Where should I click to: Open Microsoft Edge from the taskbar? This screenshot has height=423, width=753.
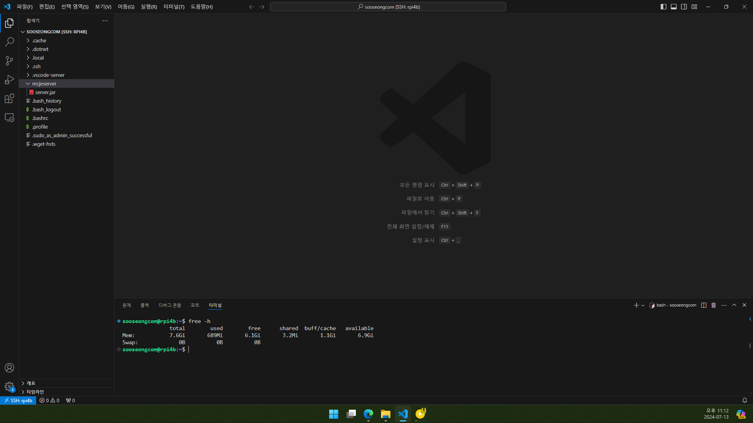point(368,414)
